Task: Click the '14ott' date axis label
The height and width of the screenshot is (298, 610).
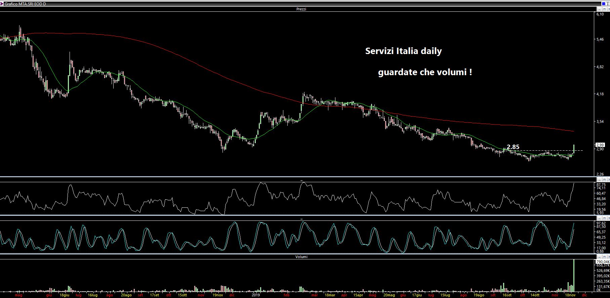Action: tap(535, 295)
